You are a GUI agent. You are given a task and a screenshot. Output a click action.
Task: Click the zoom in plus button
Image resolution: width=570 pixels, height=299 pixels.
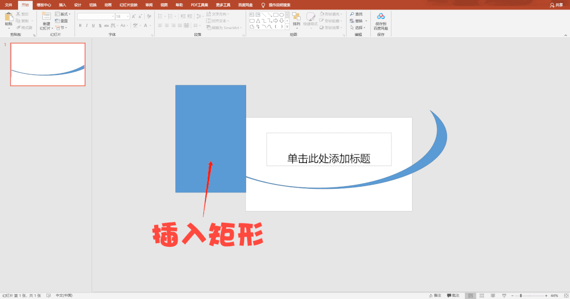546,296
